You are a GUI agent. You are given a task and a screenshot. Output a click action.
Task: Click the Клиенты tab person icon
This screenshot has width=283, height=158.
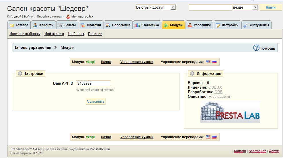(x=35, y=25)
